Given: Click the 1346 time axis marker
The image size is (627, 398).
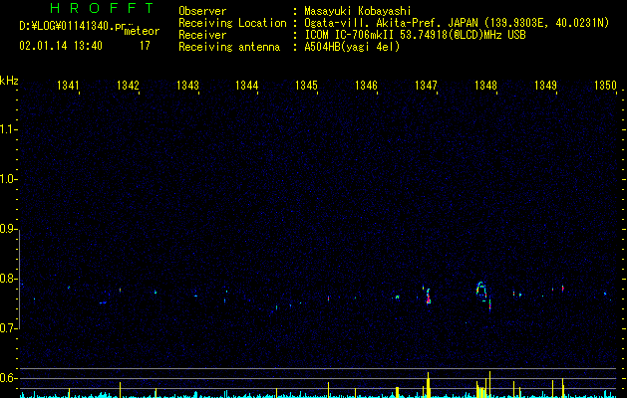Looking at the screenshot, I should (x=366, y=86).
